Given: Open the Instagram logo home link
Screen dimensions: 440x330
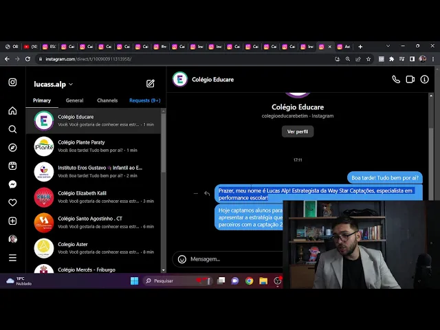Looking at the screenshot, I should (12, 82).
